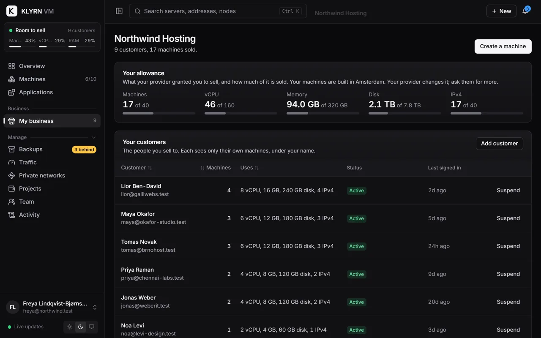
Task: Click Priya Raman customer name
Action: click(137, 270)
